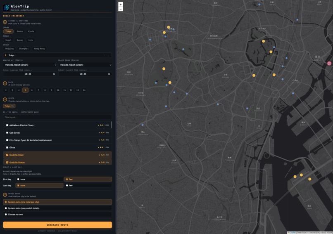This screenshot has height=234, width=333.
Task: Set trip length to 14 days
Action: (84, 90)
